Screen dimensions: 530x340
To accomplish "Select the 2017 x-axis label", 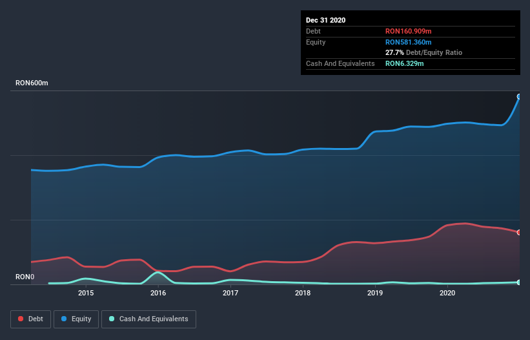I will tap(230, 293).
